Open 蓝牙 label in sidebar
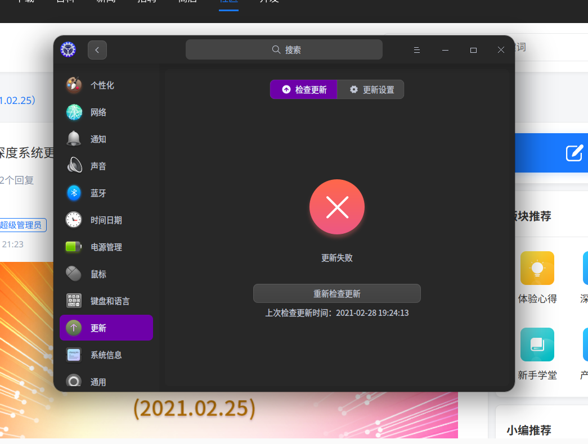Screen dimensions: 588x444 98,193
